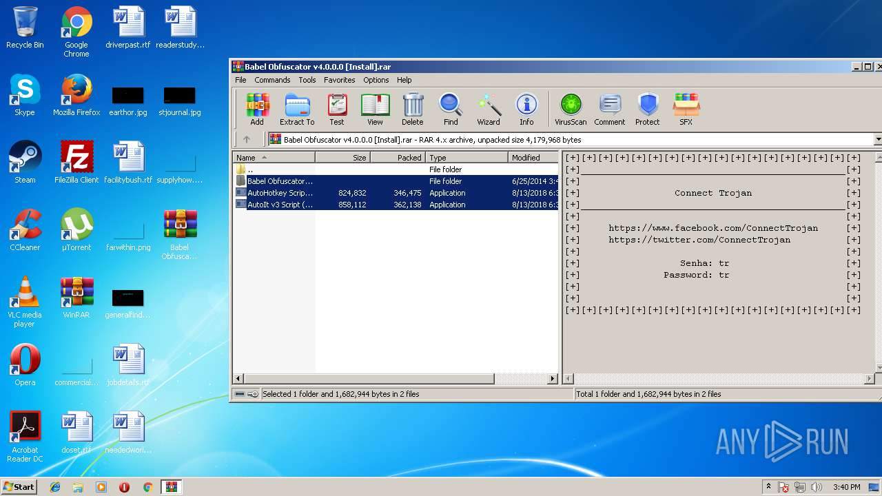Sort files by Name column
Screen dimensions: 882x496
tap(274, 158)
